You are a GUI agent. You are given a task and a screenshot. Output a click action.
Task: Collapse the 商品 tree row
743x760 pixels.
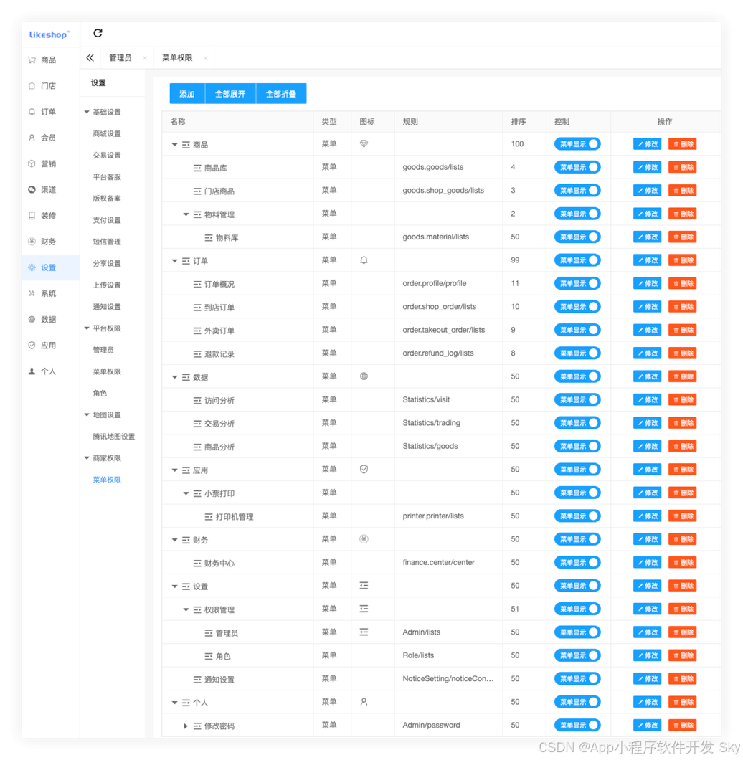[174, 144]
